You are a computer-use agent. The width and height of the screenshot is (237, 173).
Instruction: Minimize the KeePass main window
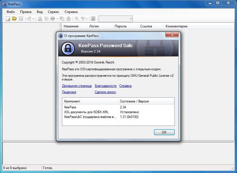click(210, 3)
